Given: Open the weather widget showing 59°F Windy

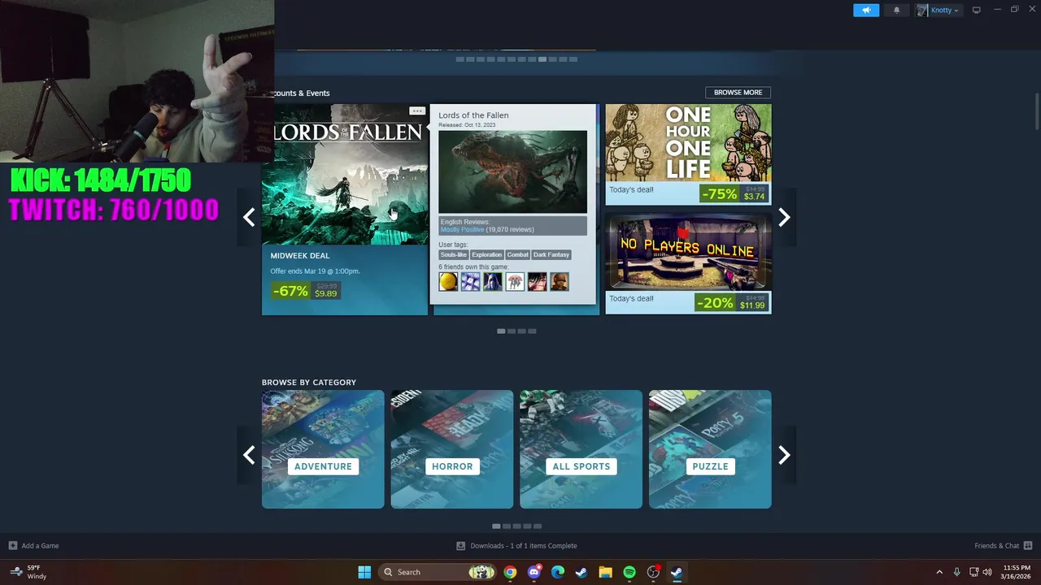Looking at the screenshot, I should 28,572.
